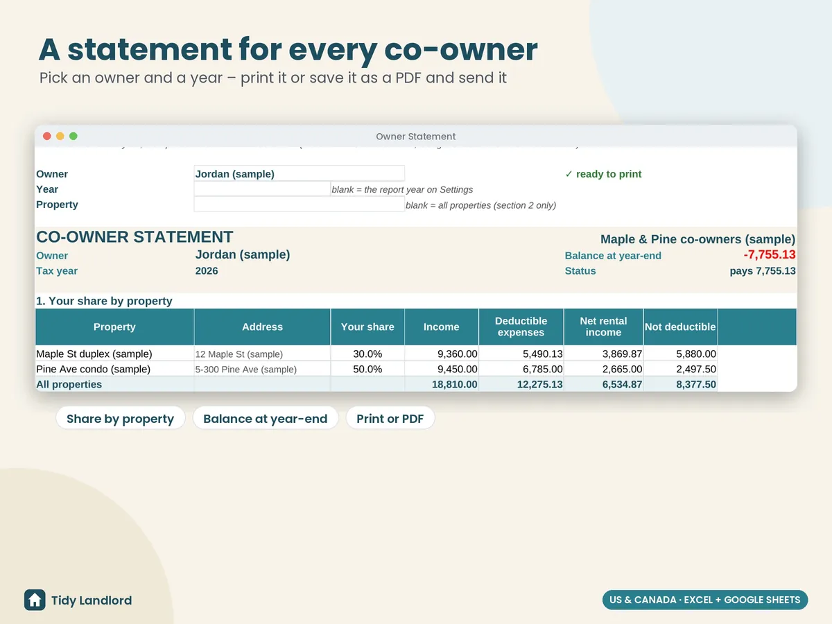Click the red close window dot

coord(47,136)
